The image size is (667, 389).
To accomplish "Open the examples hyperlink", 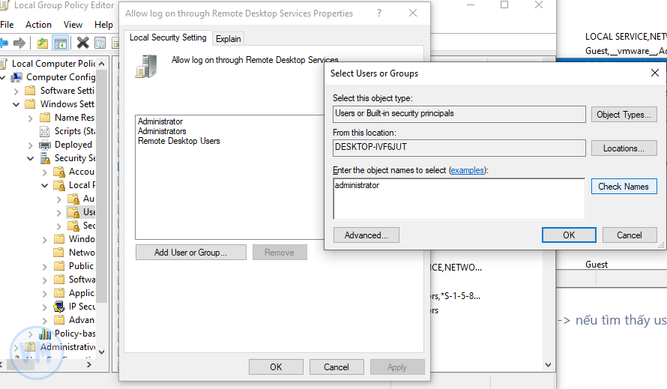I will pos(467,171).
